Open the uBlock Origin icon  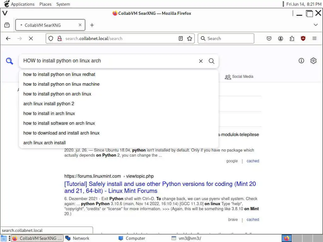[x=303, y=38]
